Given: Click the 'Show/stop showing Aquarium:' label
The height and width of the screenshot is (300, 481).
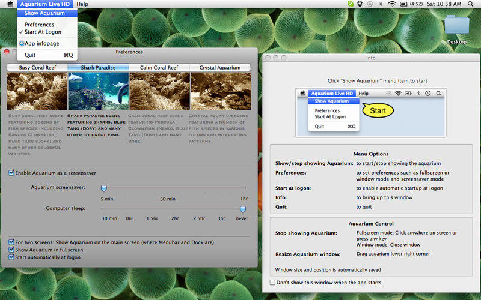Looking at the screenshot, I should point(314,163).
